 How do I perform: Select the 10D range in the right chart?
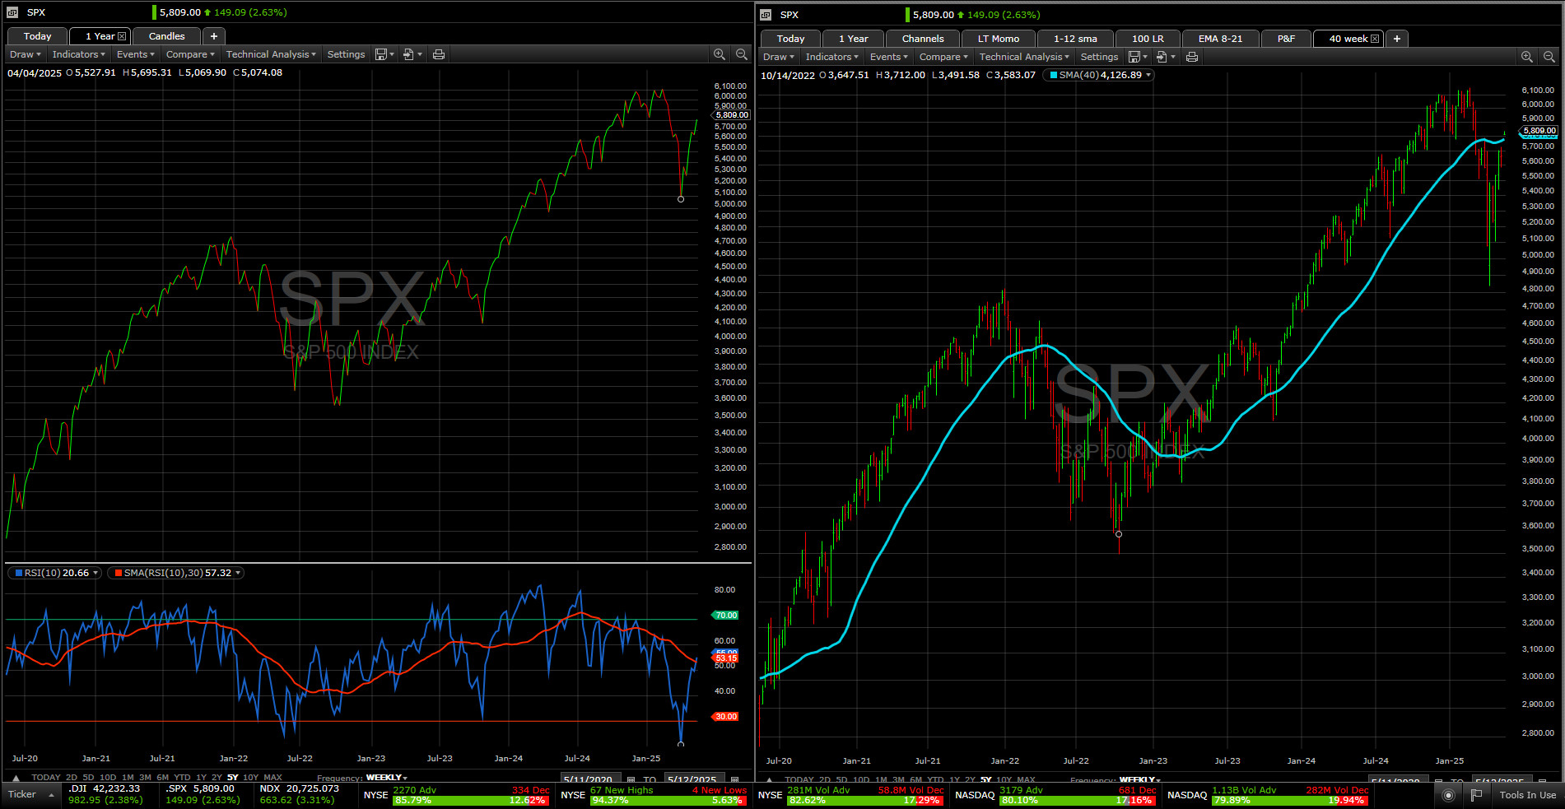(860, 779)
